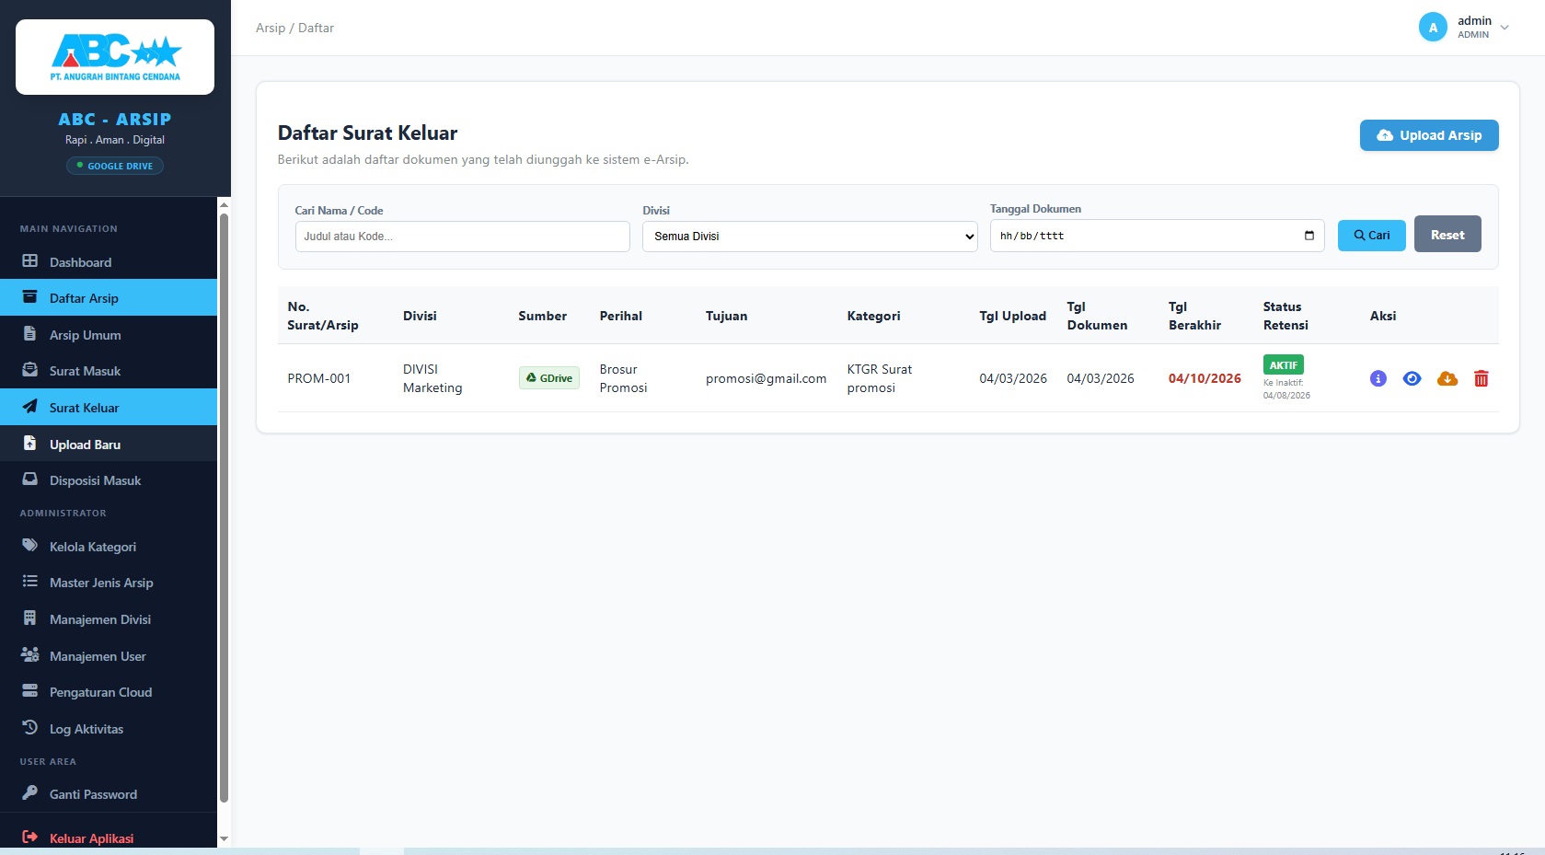1545x855 pixels.
Task: View PROM-001 document with eye icon
Action: [1412, 378]
